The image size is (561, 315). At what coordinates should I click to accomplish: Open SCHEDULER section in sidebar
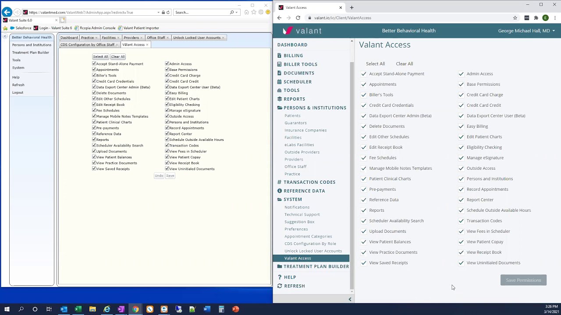pyautogui.click(x=298, y=82)
